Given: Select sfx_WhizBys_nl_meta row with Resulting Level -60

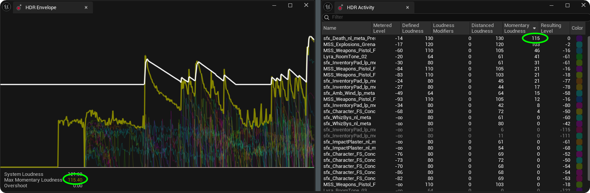Looking at the screenshot, I should (454, 118).
